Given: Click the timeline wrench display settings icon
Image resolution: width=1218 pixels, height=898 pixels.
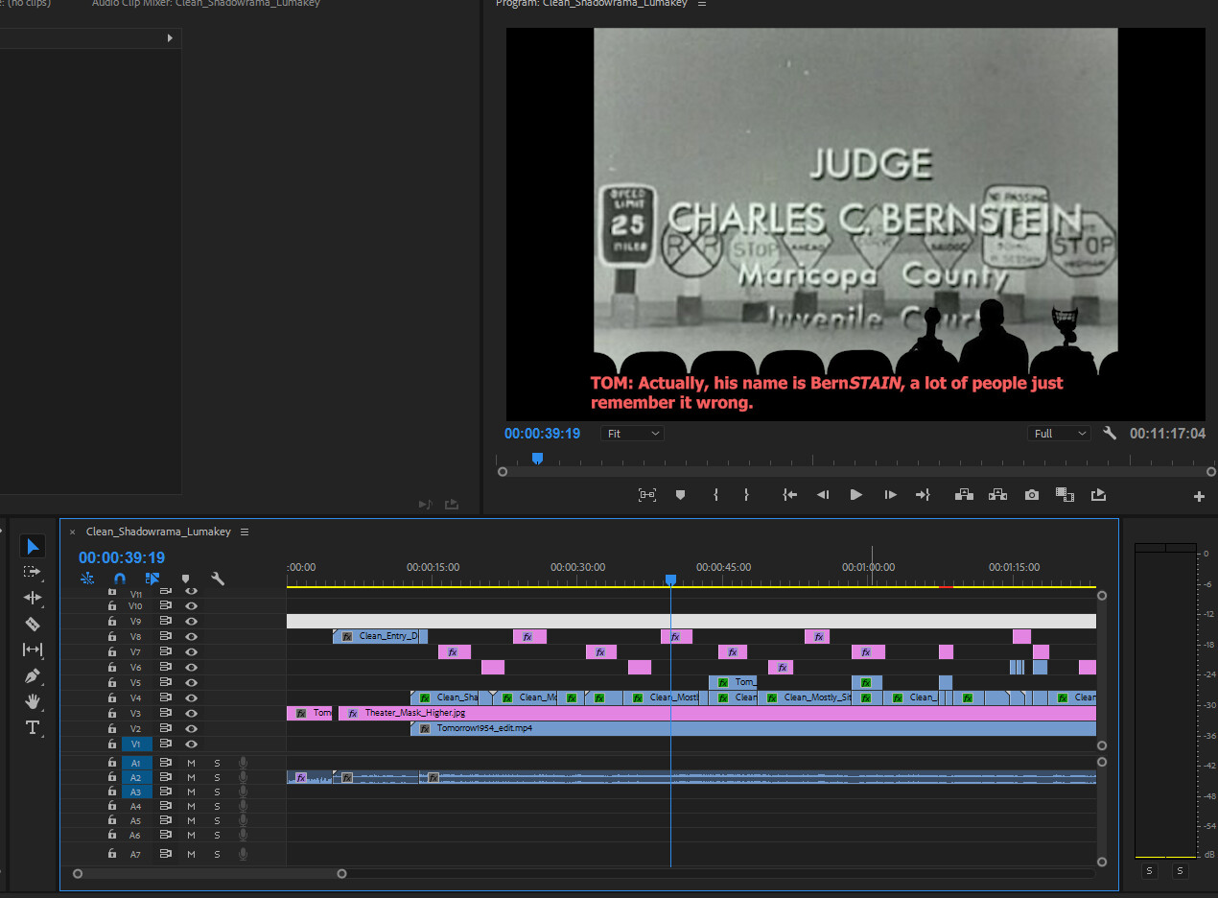Looking at the screenshot, I should click(x=218, y=579).
